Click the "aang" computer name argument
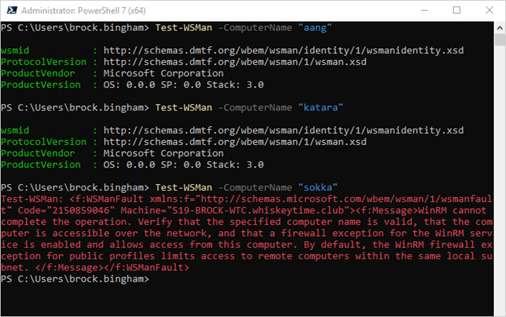 (314, 27)
